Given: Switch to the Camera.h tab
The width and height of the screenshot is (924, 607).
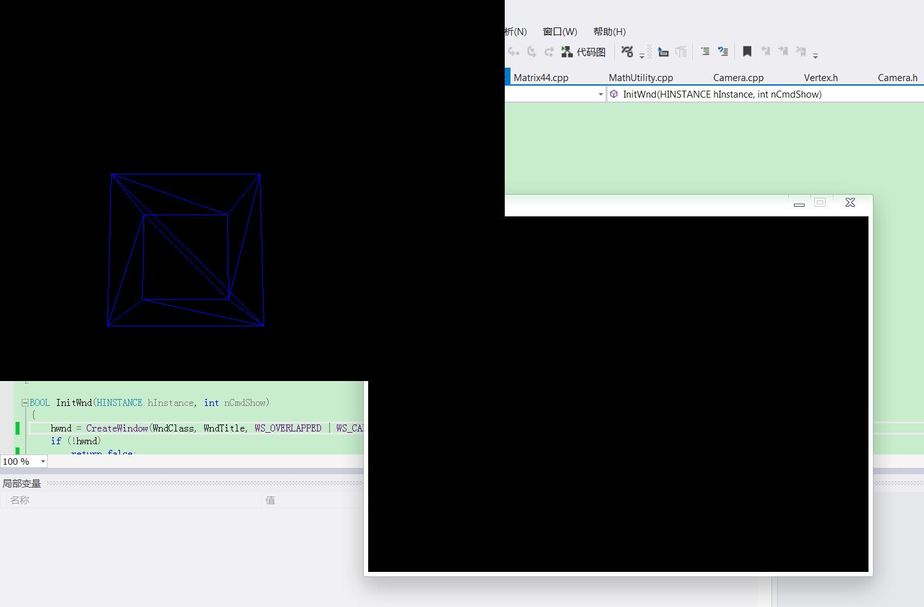Looking at the screenshot, I should [x=897, y=77].
